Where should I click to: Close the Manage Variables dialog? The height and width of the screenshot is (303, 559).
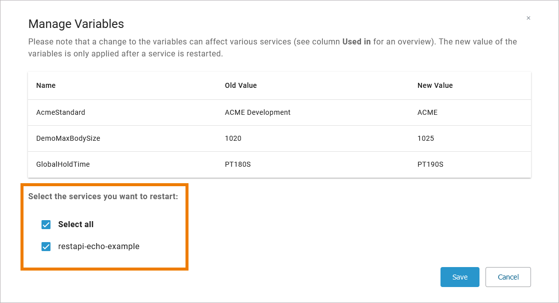pyautogui.click(x=528, y=18)
